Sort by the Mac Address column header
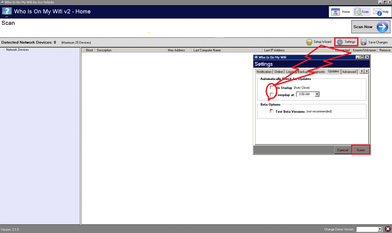 (178, 50)
